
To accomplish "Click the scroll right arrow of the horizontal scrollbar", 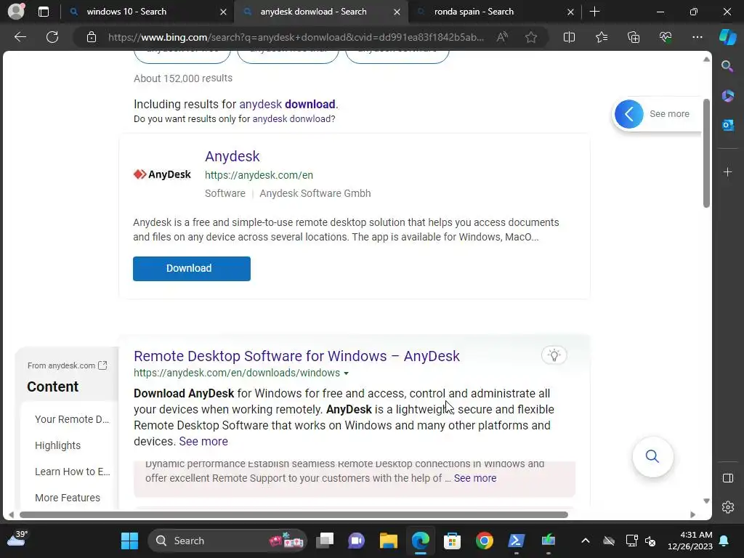I will point(692,515).
